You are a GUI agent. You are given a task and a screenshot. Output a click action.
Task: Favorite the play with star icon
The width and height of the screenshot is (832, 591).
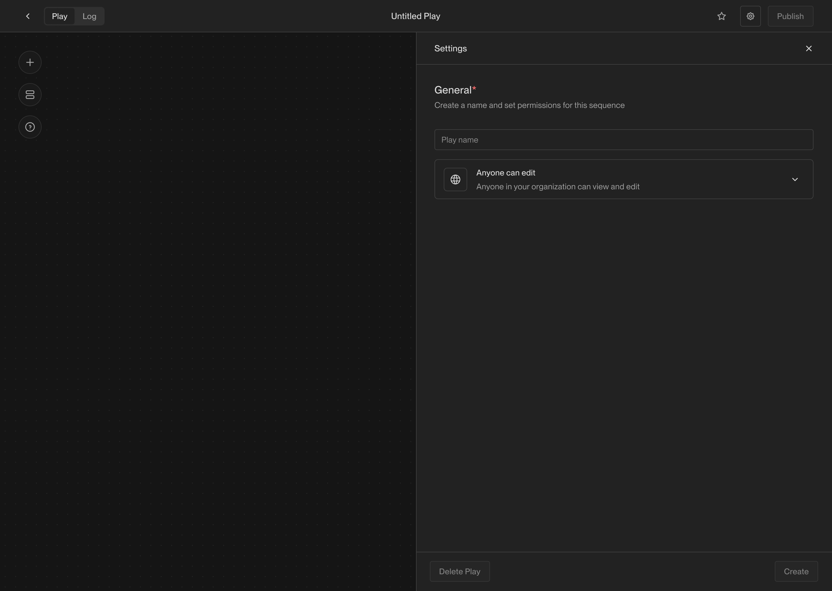pyautogui.click(x=721, y=16)
